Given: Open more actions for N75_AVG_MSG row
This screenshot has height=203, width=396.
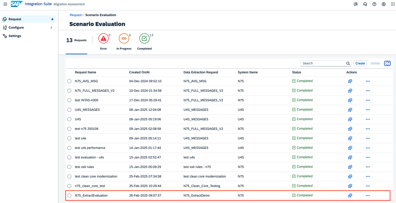Looking at the screenshot, I should pyautogui.click(x=368, y=81).
